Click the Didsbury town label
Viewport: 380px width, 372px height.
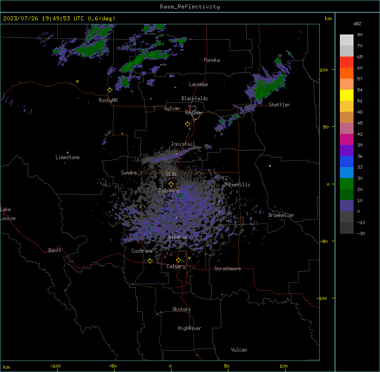coord(169,190)
